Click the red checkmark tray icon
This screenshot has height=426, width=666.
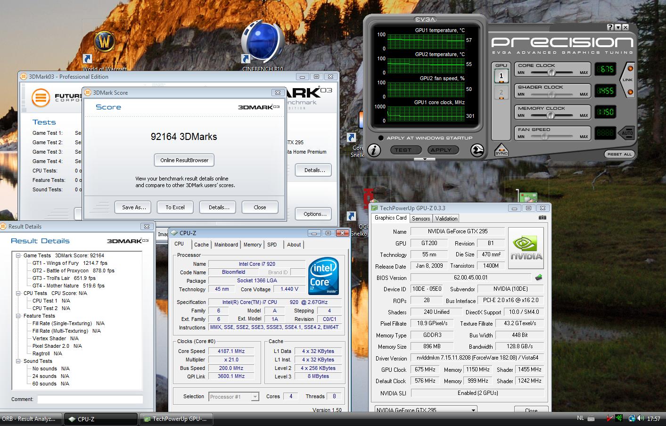coord(609,418)
